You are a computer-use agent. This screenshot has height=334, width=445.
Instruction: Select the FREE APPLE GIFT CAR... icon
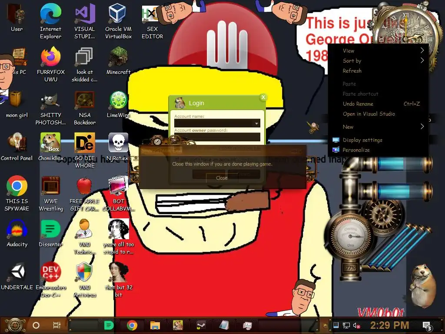click(85, 193)
